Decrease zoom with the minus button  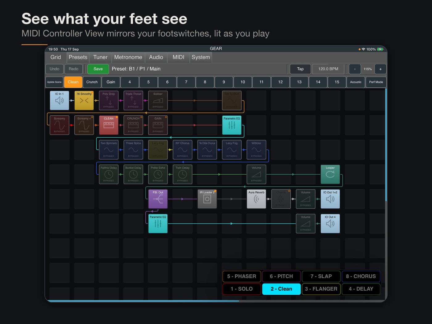355,69
